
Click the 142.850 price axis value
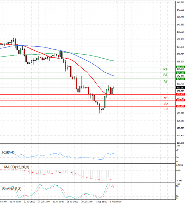pyautogui.click(x=180, y=2)
